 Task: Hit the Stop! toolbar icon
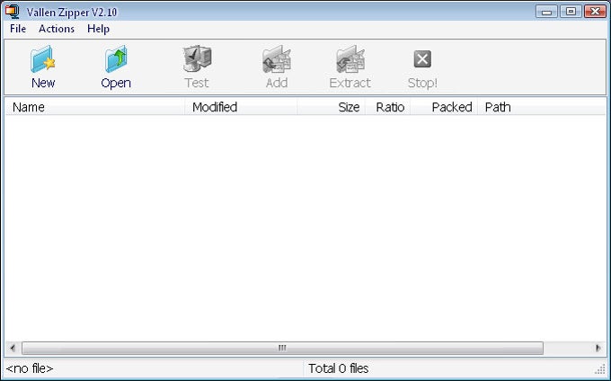point(422,59)
